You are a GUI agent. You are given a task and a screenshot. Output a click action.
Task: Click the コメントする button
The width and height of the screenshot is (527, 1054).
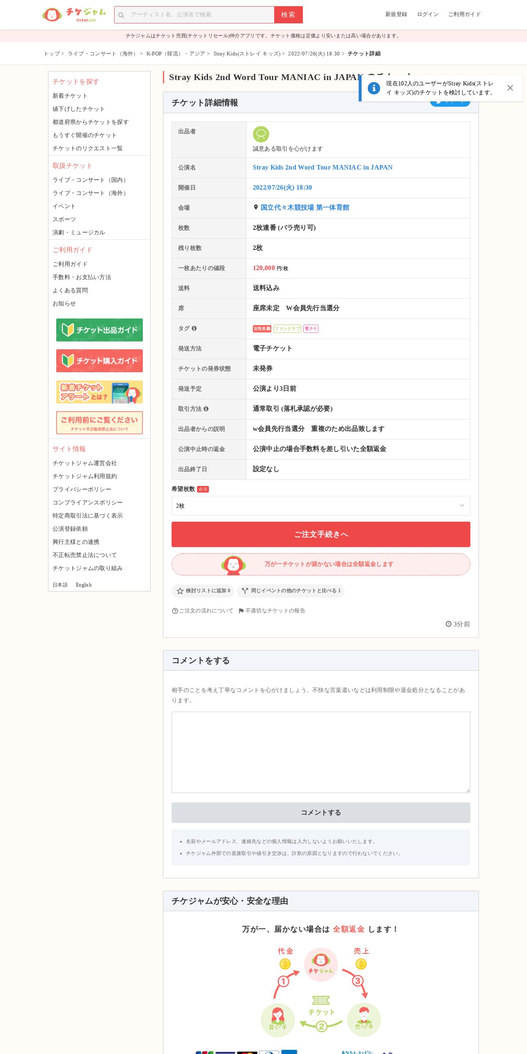tap(321, 813)
